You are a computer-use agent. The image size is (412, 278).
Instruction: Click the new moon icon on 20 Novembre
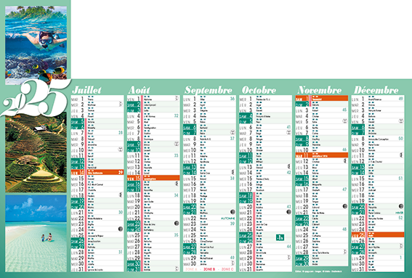(x=345, y=206)
